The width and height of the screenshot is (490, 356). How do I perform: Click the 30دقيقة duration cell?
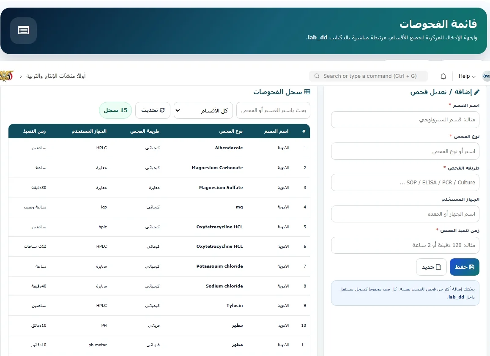click(x=39, y=188)
